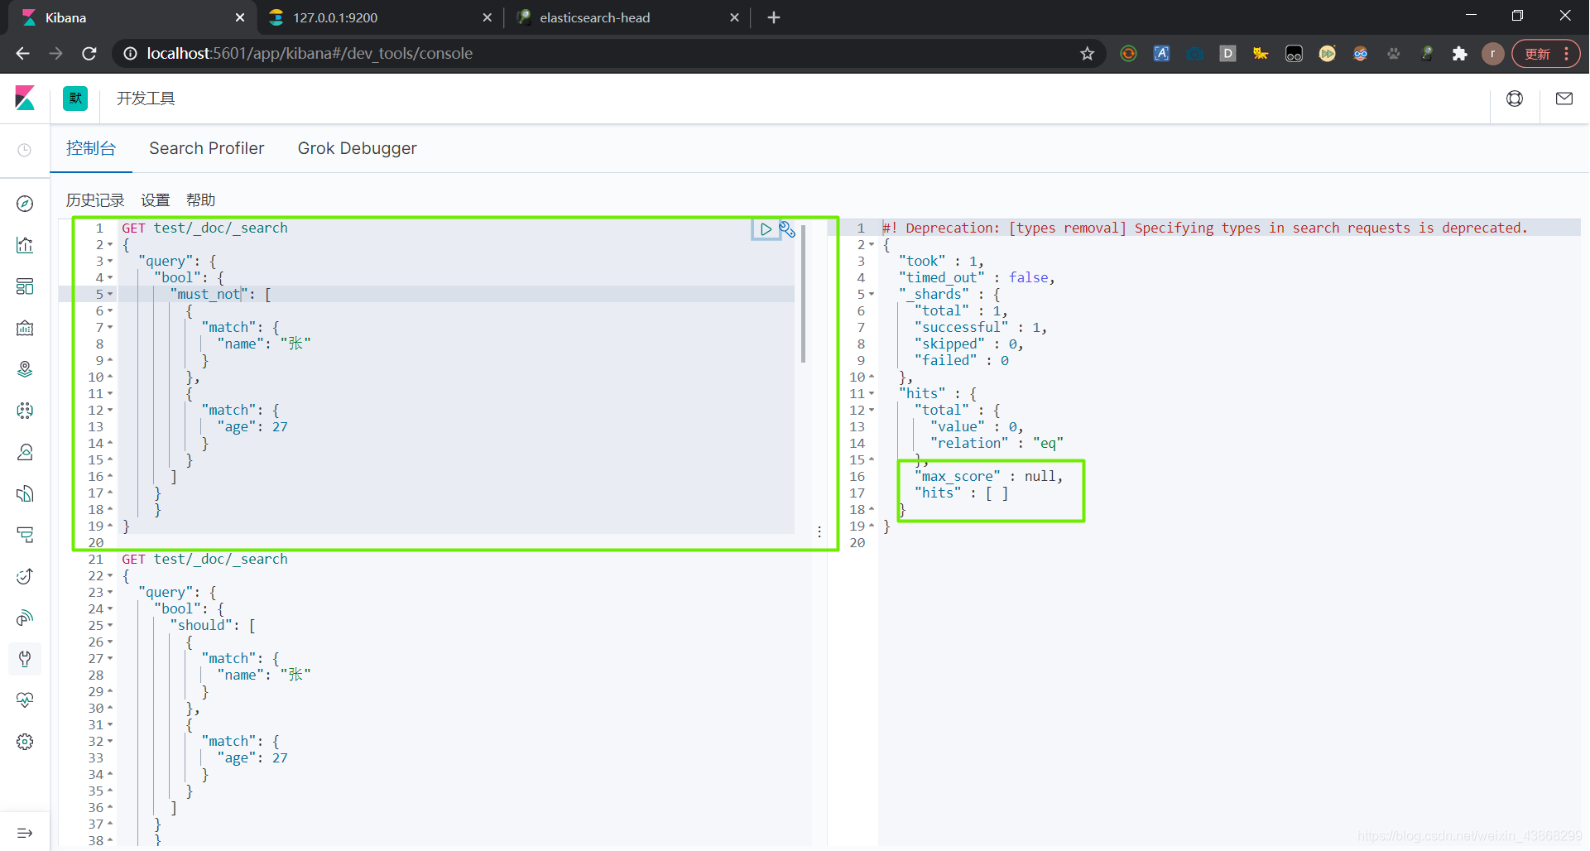This screenshot has height=851, width=1590.
Task: Click the editor panel resize handle
Action: [819, 531]
